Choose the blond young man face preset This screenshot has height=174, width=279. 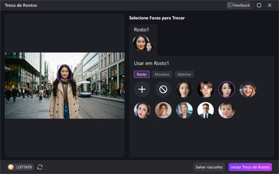pyautogui.click(x=205, y=89)
